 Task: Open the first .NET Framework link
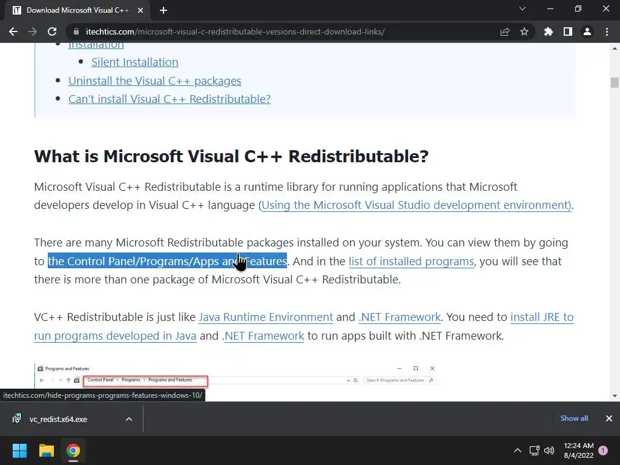click(x=400, y=317)
